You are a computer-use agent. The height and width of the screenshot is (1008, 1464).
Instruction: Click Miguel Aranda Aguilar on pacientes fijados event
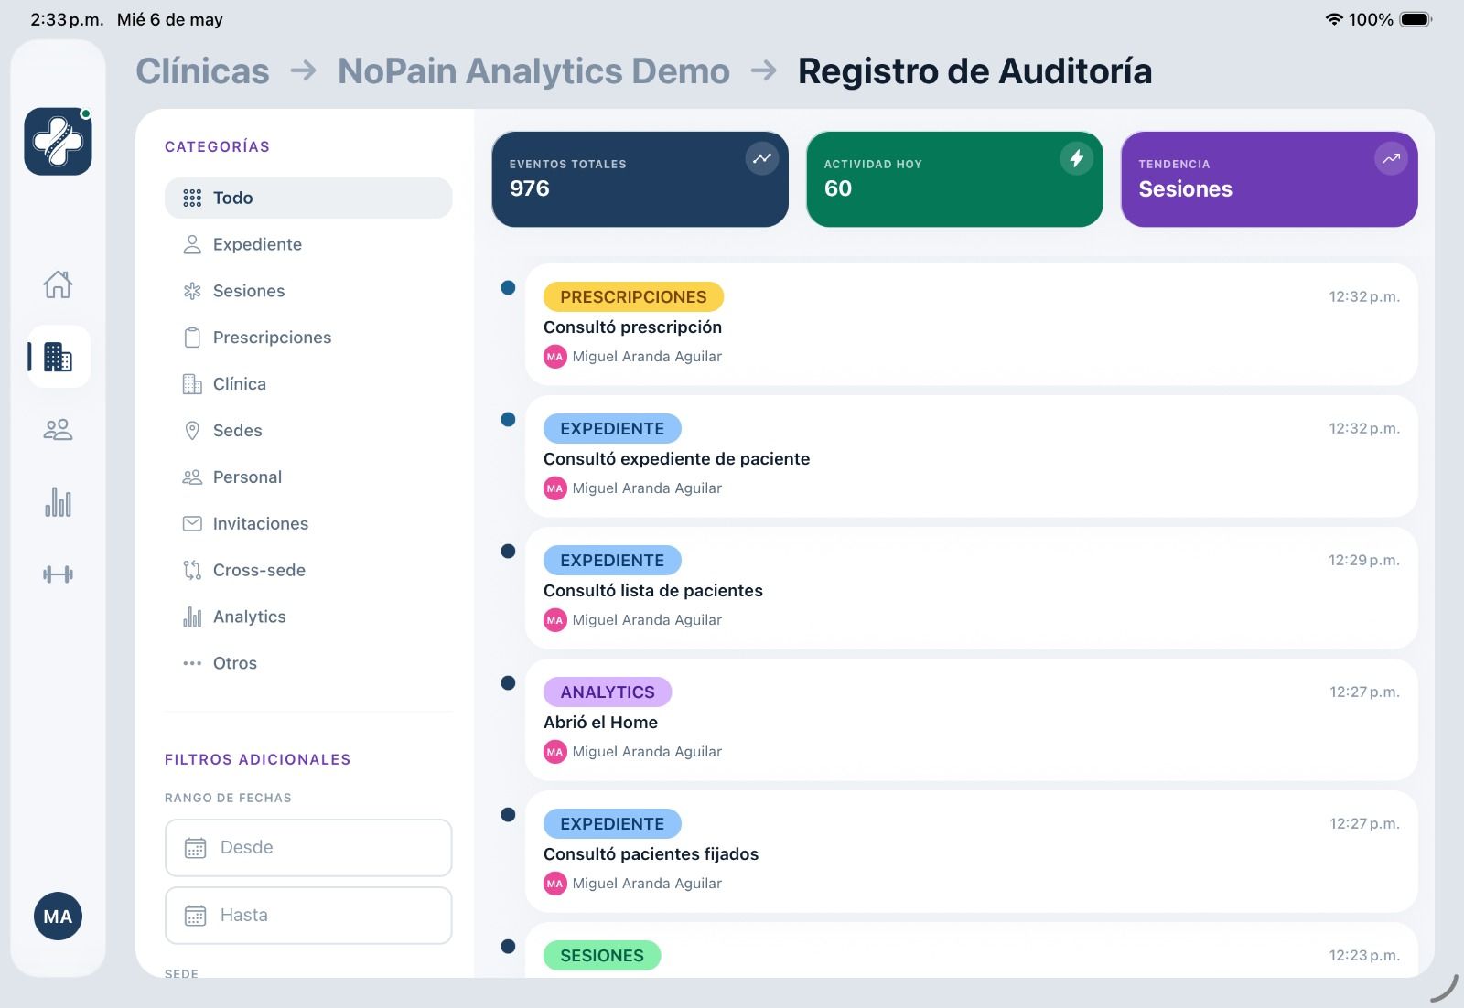pyautogui.click(x=647, y=884)
